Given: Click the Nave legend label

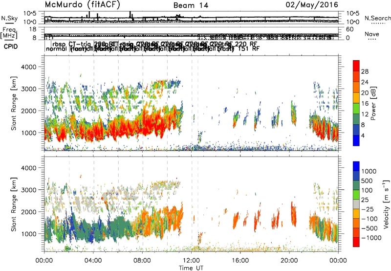Looking at the screenshot, I should click(x=371, y=34).
